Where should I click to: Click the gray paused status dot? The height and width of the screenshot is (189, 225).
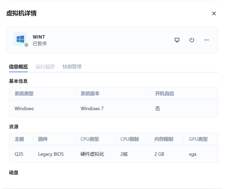tap(26, 45)
